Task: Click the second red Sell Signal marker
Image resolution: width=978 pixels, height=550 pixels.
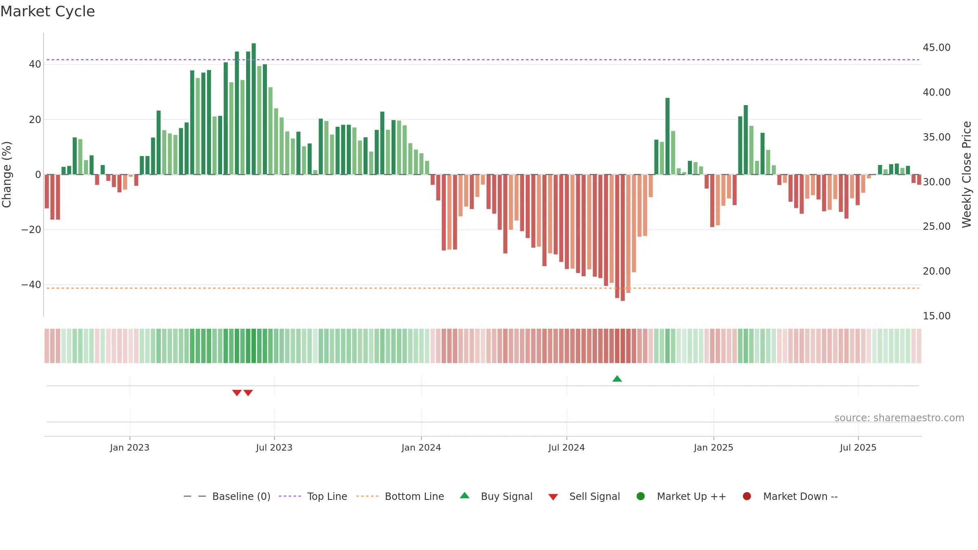Action: coord(248,393)
